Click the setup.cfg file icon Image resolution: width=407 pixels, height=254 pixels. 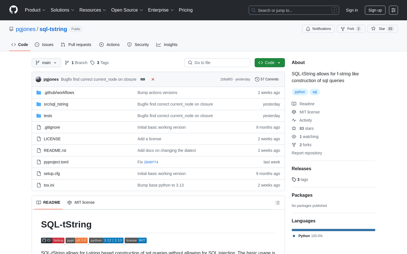pos(39,174)
